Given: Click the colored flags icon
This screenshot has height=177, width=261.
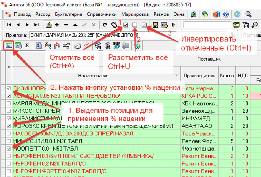Looking at the screenshot, I should 57,45.
